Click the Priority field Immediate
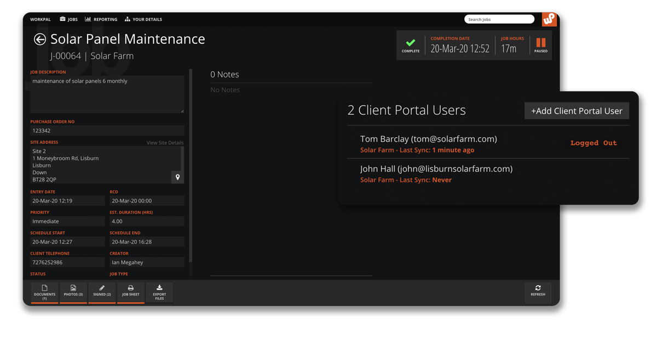Image resolution: width=657 pixels, height=341 pixels. tap(67, 221)
